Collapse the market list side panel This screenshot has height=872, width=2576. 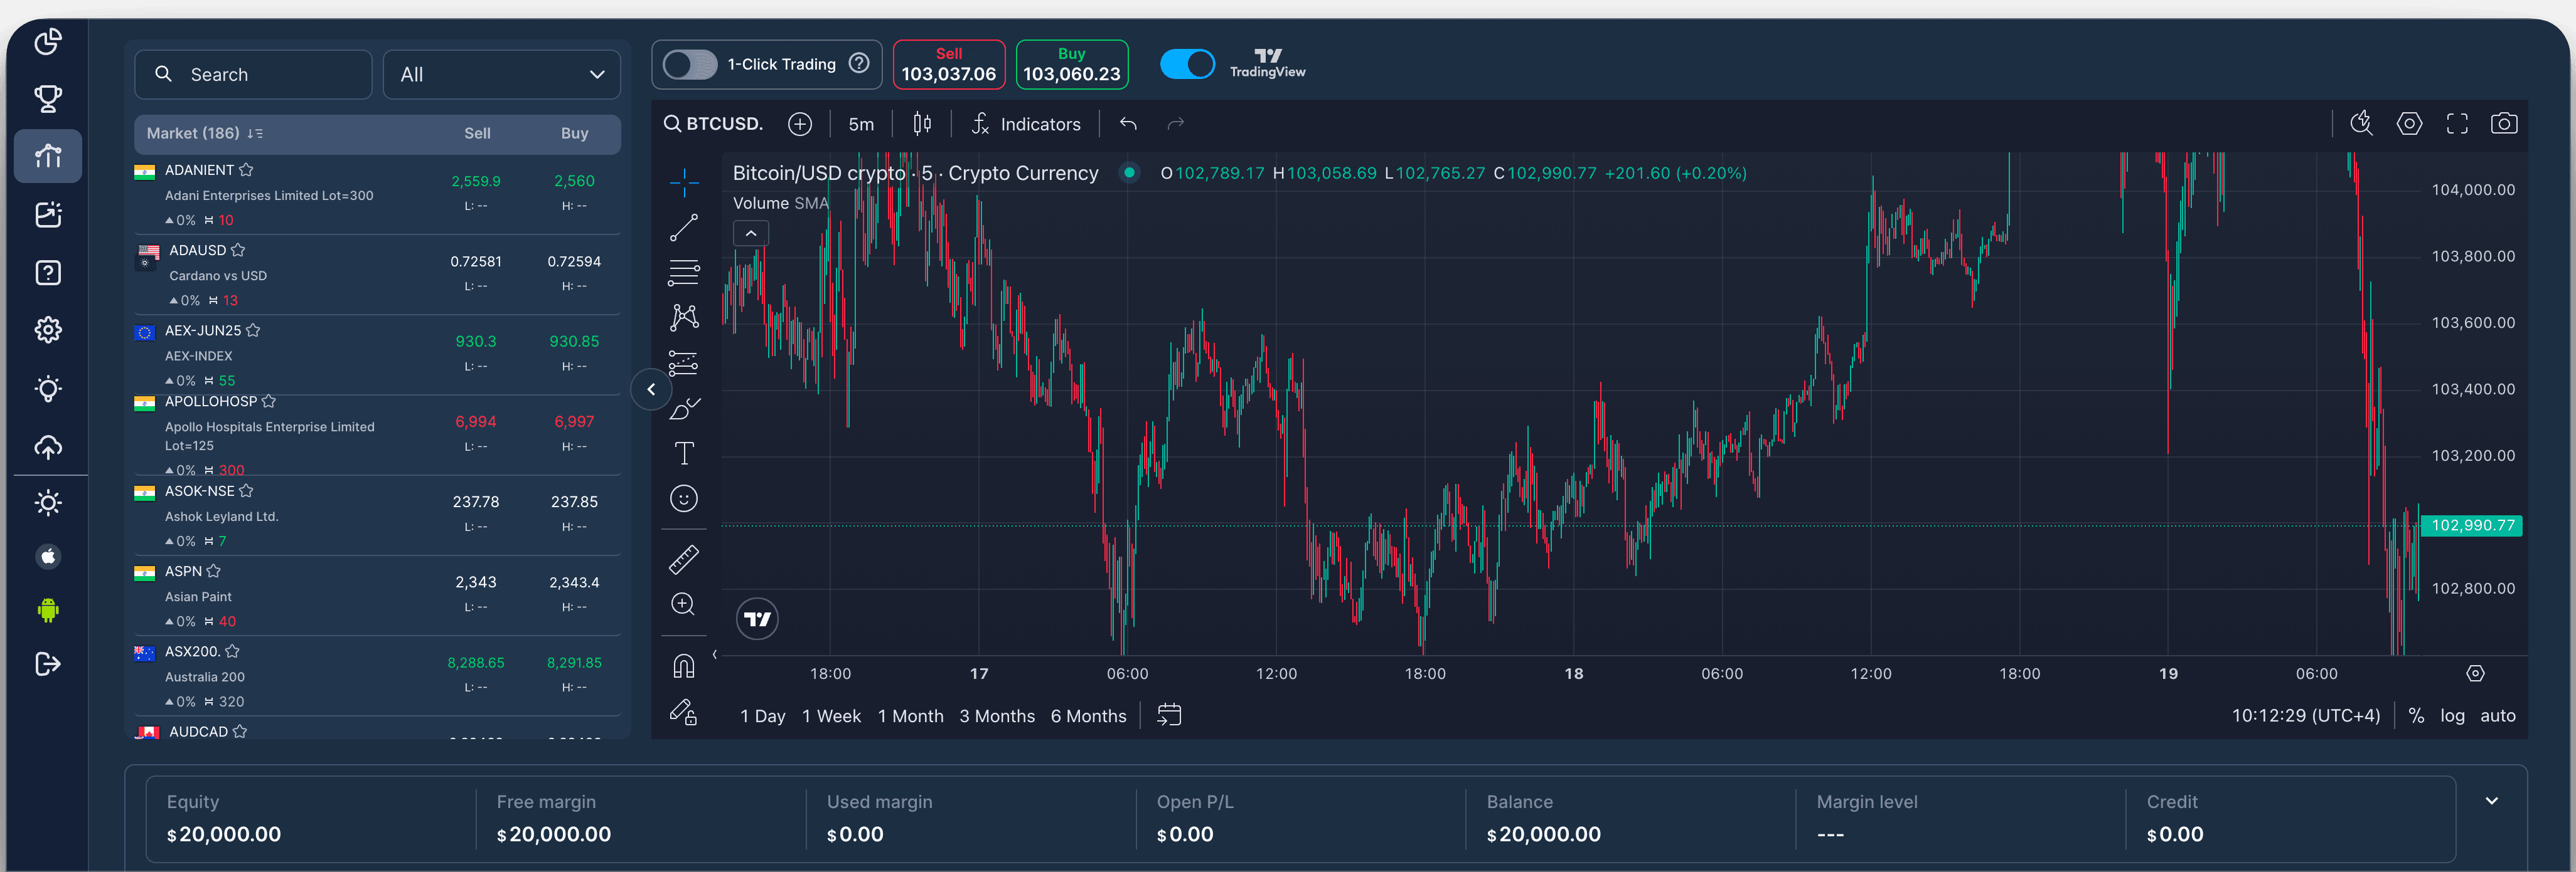[x=651, y=389]
